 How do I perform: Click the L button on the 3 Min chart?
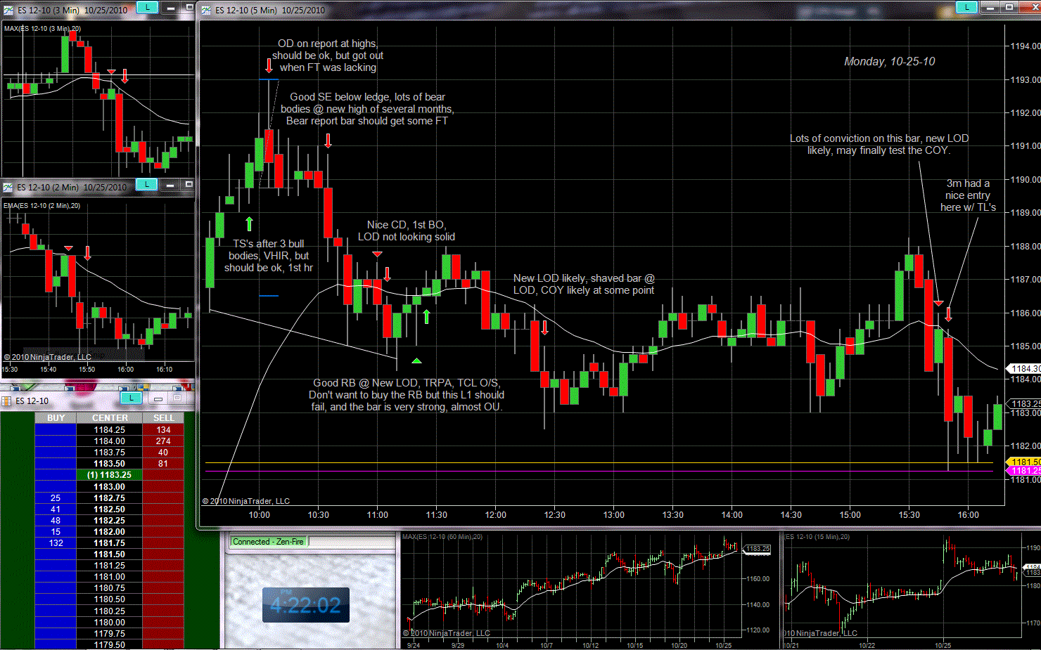147,7
